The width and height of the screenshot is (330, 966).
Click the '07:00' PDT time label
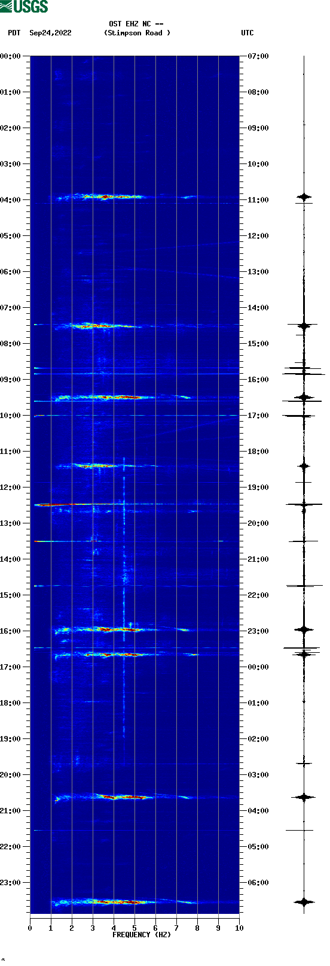coord(11,308)
